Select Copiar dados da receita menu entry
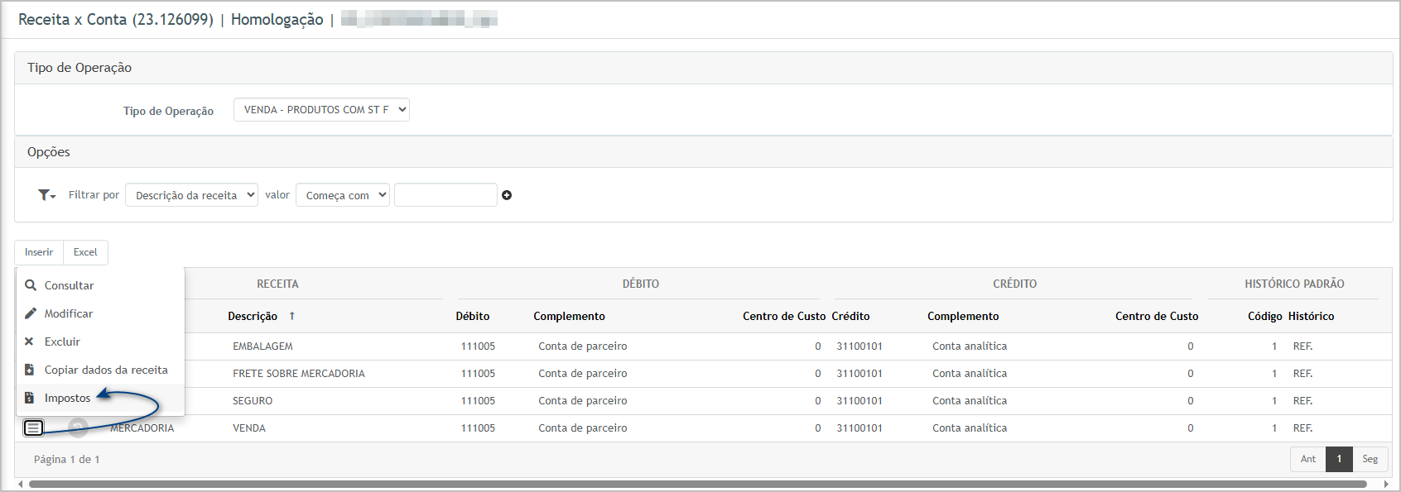The image size is (1401, 492). 106,370
